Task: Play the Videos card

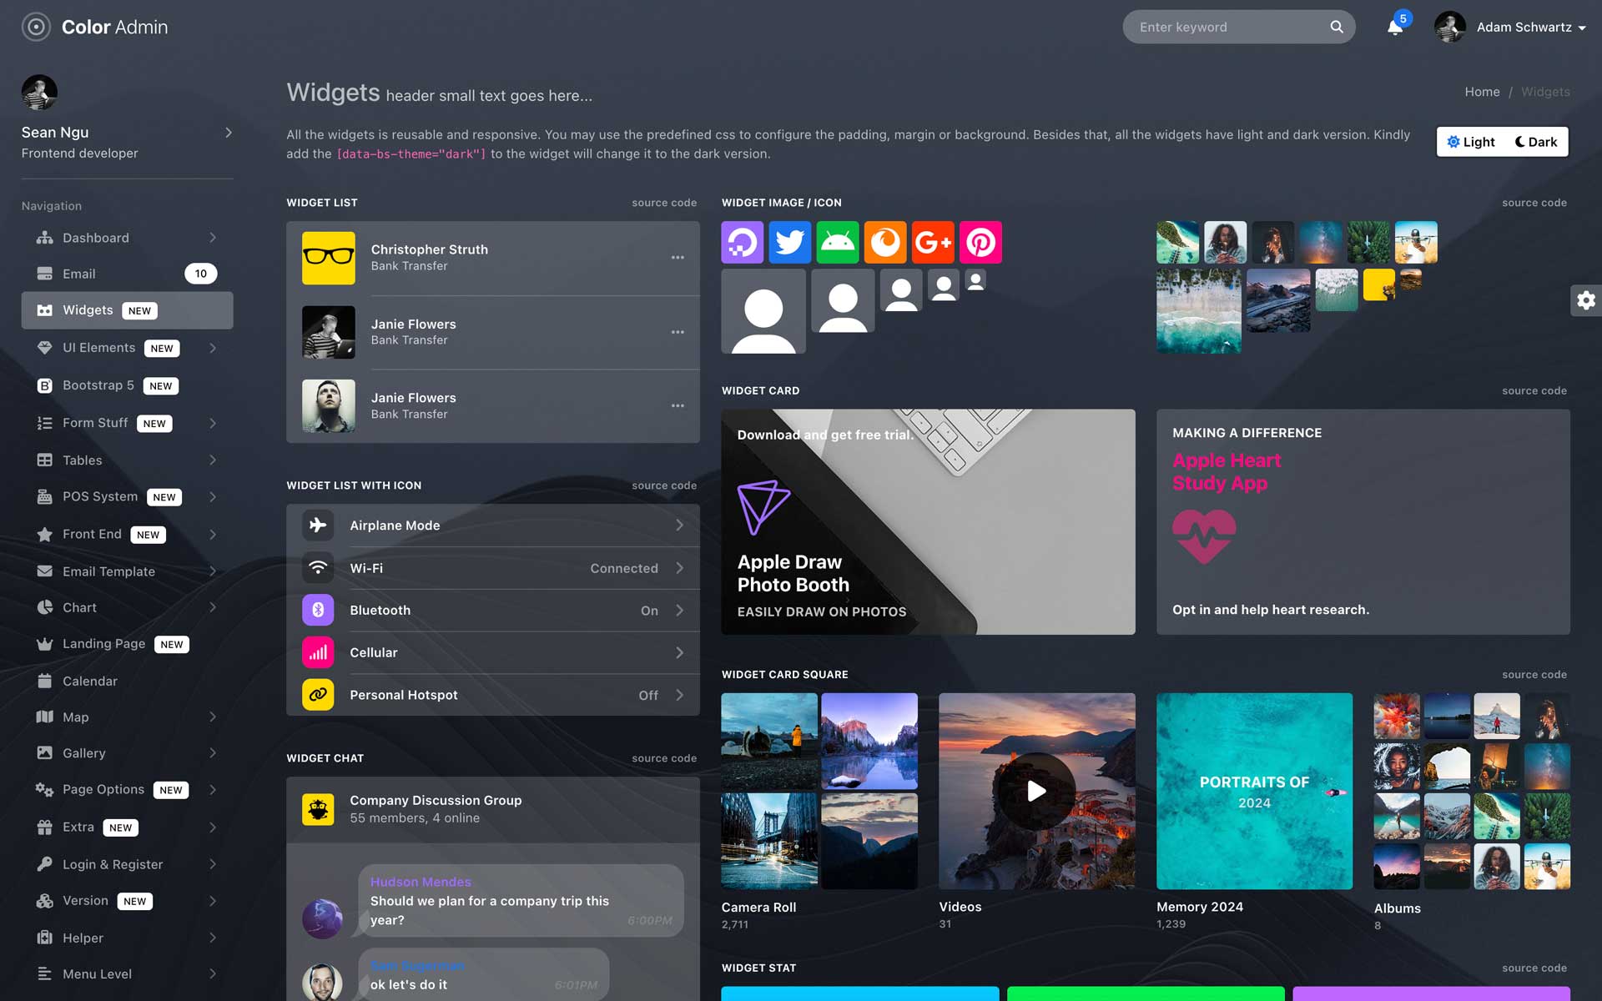Action: pos(1036,791)
